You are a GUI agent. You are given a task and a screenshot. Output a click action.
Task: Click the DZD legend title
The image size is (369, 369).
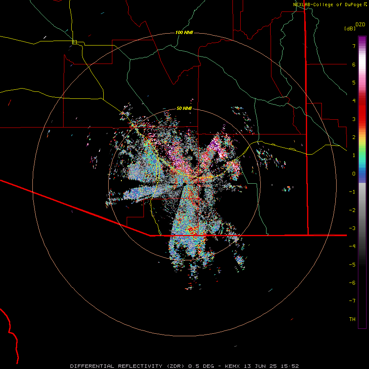[x=360, y=25]
